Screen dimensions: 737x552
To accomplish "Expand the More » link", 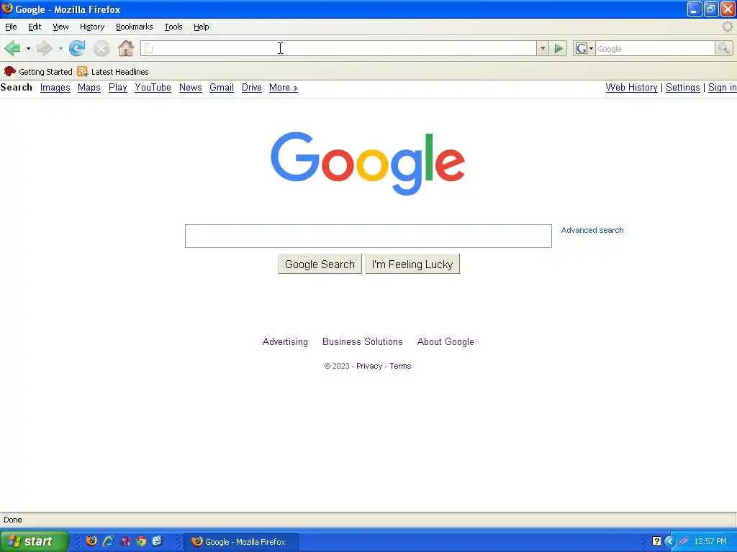I will 284,88.
